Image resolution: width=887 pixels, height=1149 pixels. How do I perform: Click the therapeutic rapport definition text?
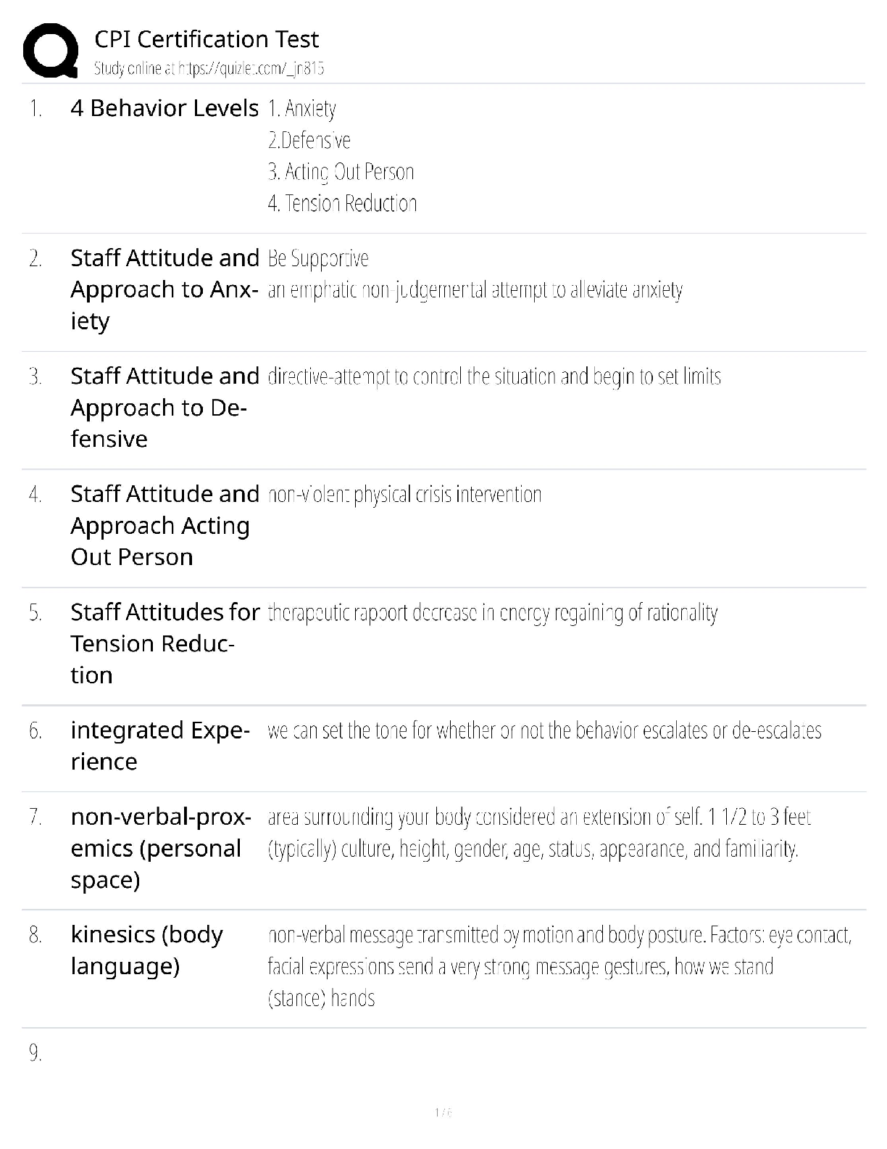[x=493, y=613]
